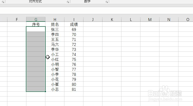Select the cell containing 李华
The width and height of the screenshot is (193, 106).
(x=55, y=49)
